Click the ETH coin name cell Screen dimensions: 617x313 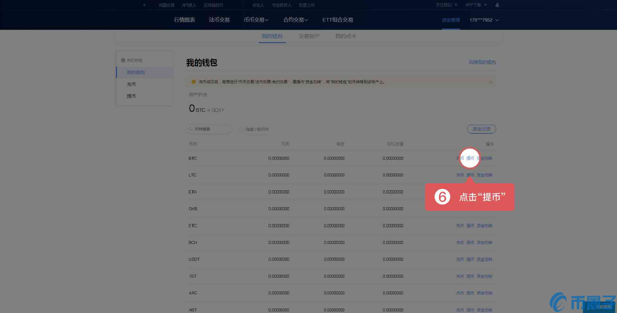(x=192, y=192)
